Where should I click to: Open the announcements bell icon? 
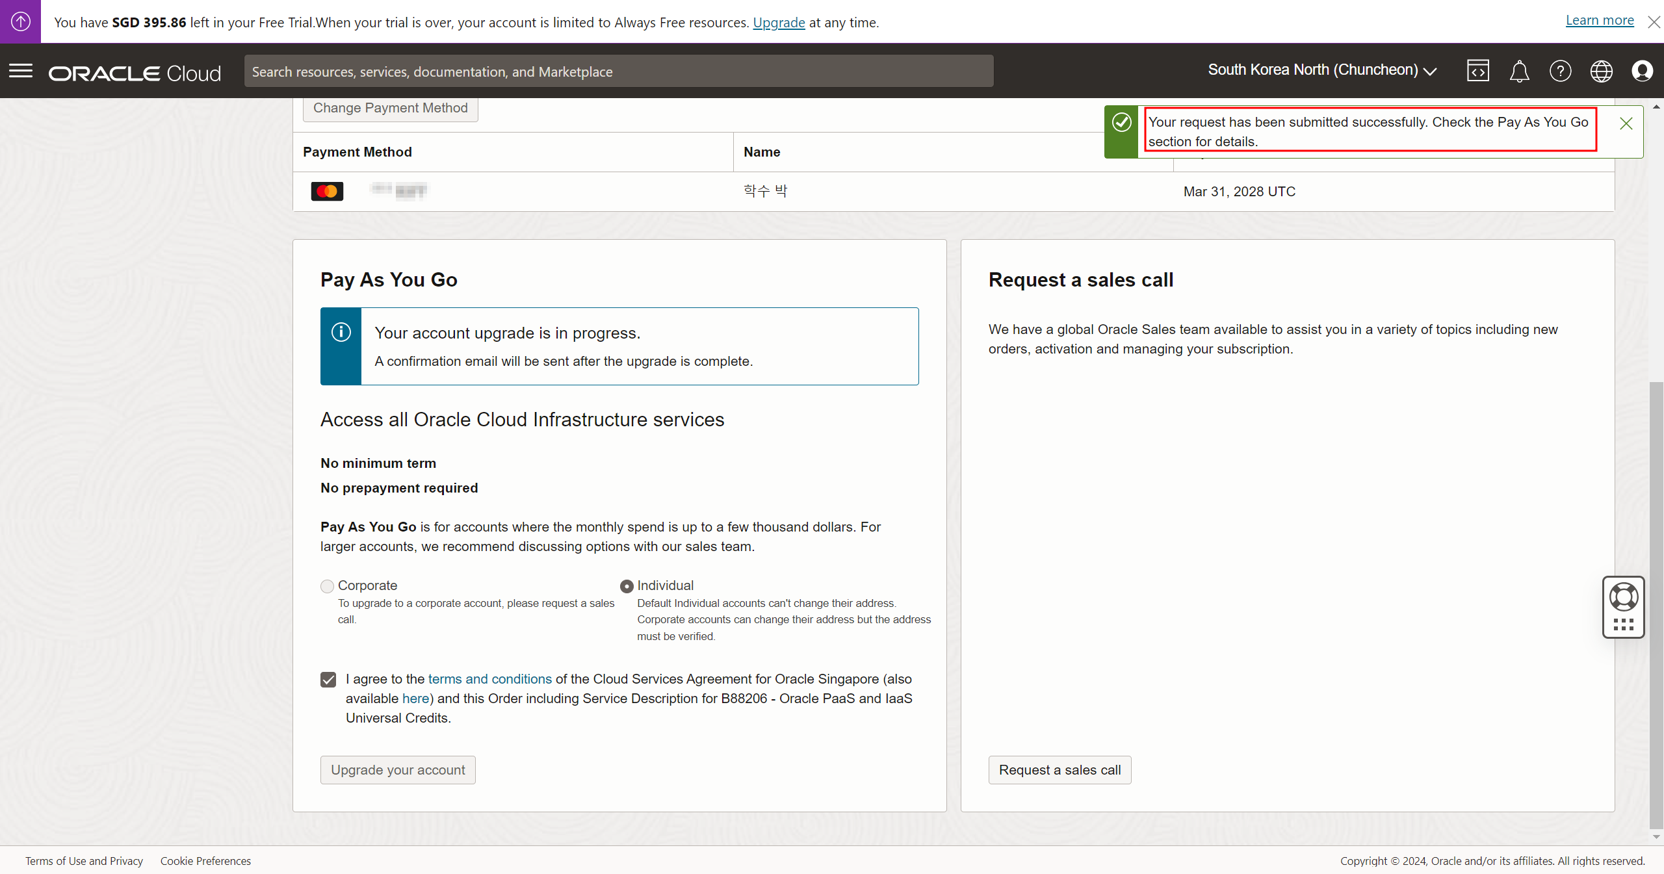click(x=1519, y=71)
